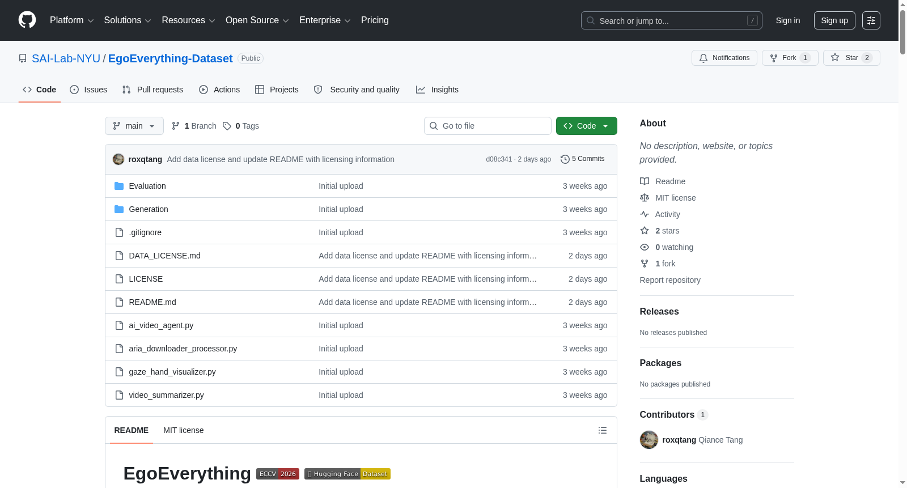
Task: Click the Evaluation folder icon
Action: (x=119, y=186)
